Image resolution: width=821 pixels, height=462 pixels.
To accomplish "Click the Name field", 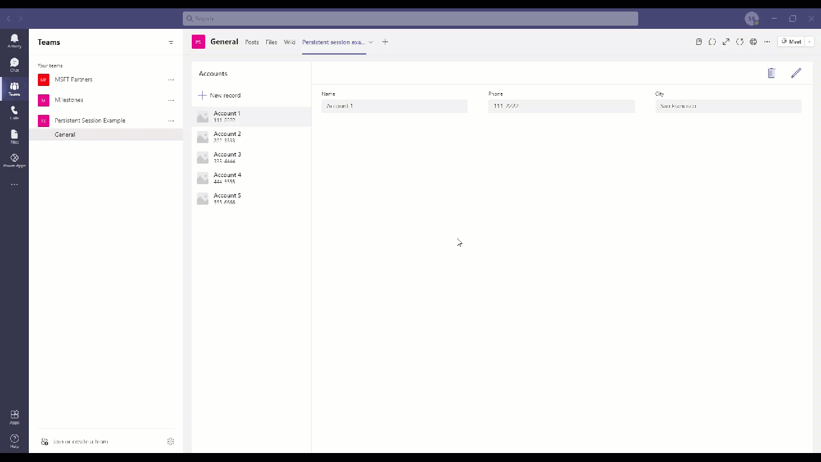I will [394, 106].
